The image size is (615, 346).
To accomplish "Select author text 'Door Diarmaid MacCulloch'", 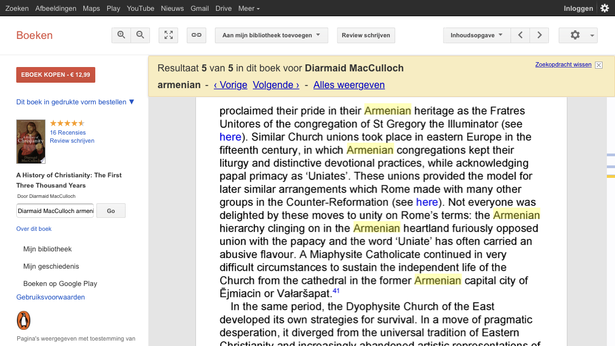I will click(46, 196).
